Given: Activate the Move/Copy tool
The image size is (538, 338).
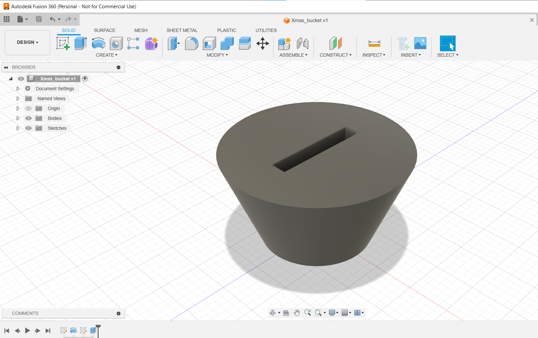Looking at the screenshot, I should click(263, 43).
